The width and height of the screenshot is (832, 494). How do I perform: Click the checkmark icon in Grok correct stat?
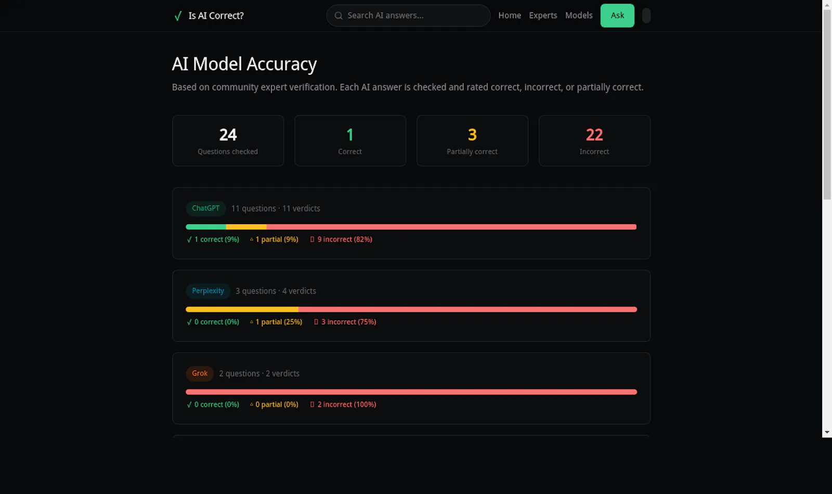tap(189, 405)
